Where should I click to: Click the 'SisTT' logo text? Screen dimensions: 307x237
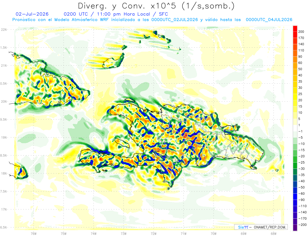point(243,227)
